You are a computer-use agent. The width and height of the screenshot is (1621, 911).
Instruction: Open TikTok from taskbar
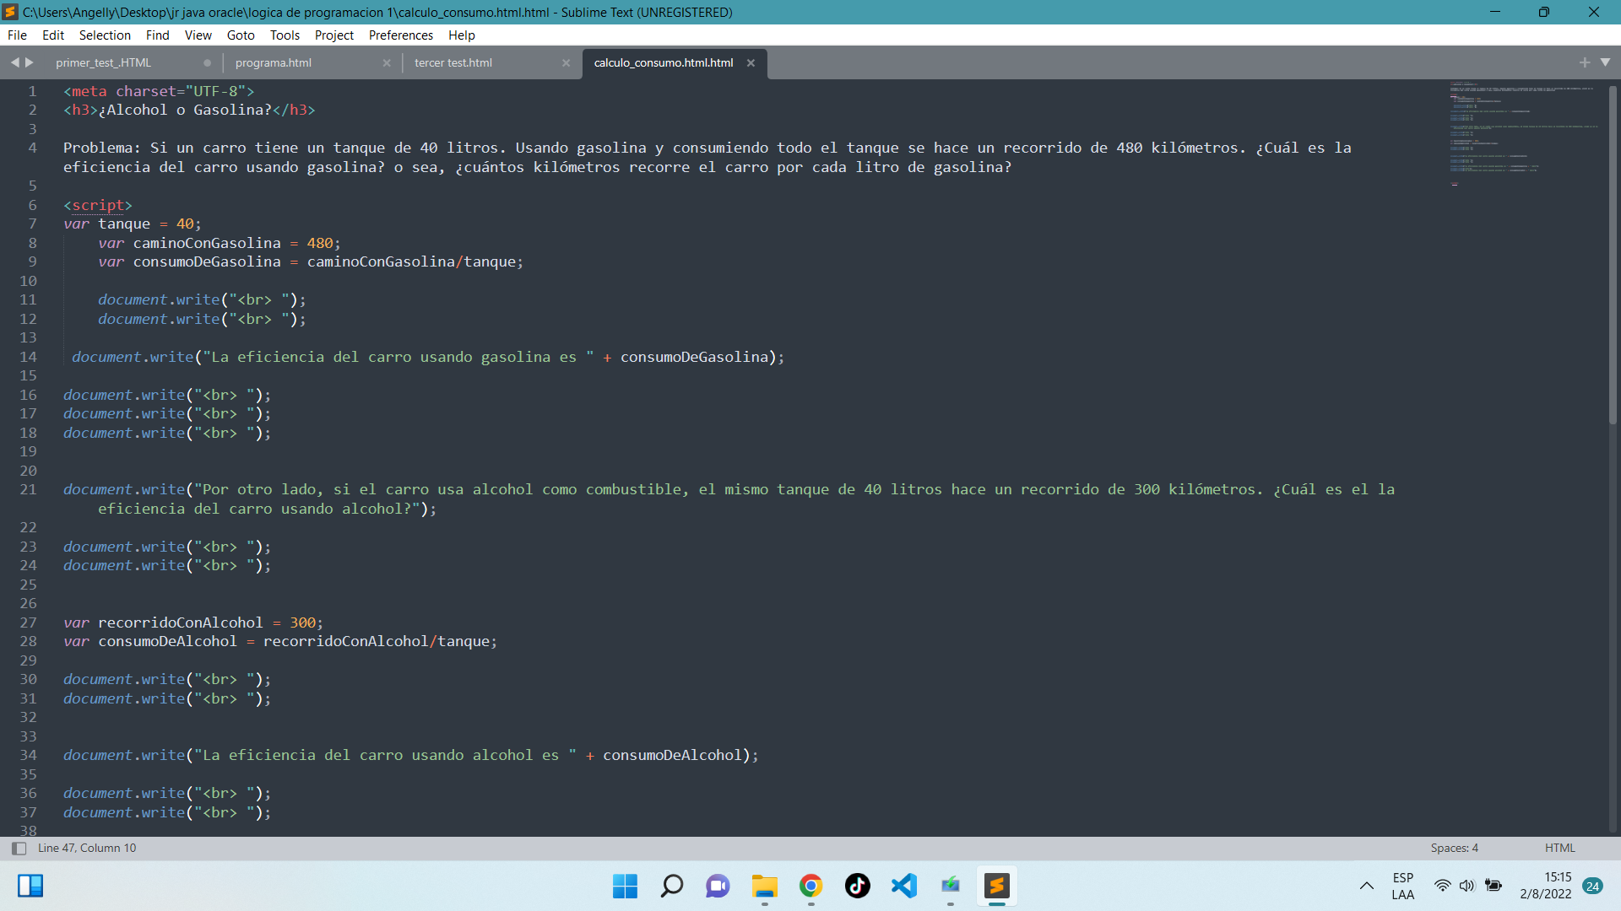(858, 886)
